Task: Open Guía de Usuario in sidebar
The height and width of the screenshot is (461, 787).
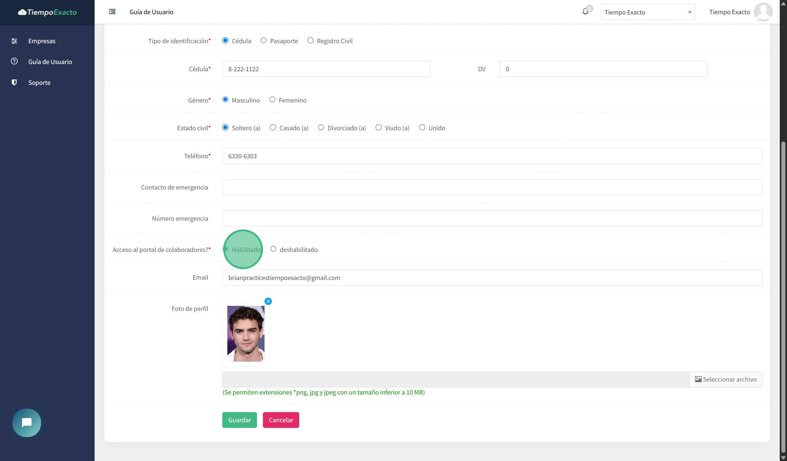Action: 50,62
